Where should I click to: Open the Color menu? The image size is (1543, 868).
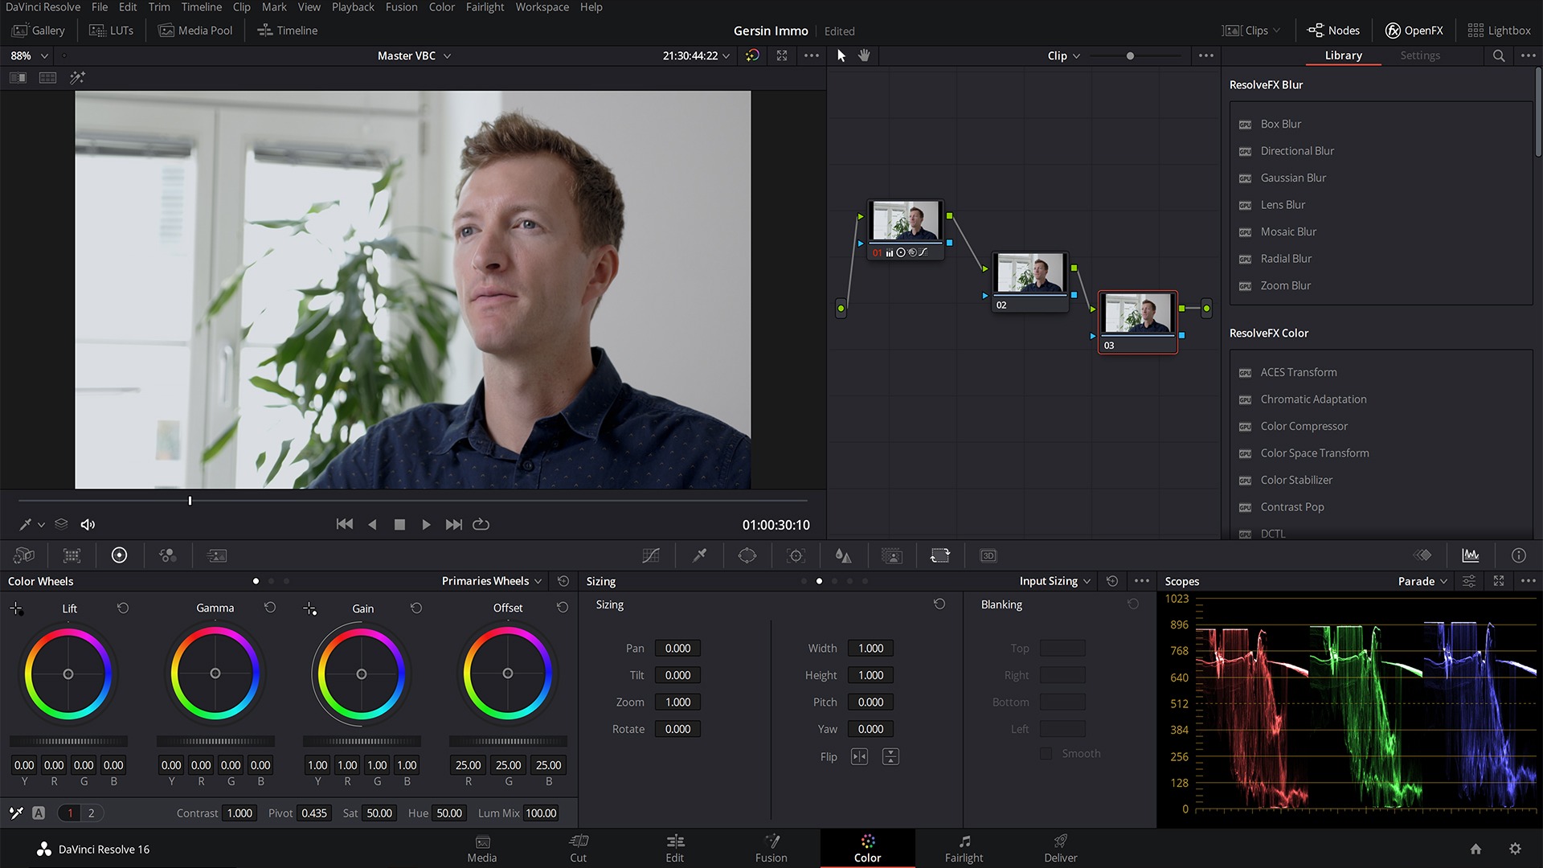click(x=441, y=6)
